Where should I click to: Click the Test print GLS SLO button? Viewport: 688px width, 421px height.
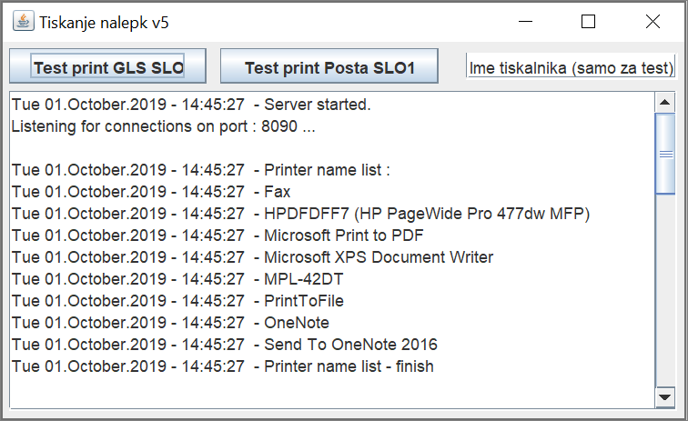[107, 66]
